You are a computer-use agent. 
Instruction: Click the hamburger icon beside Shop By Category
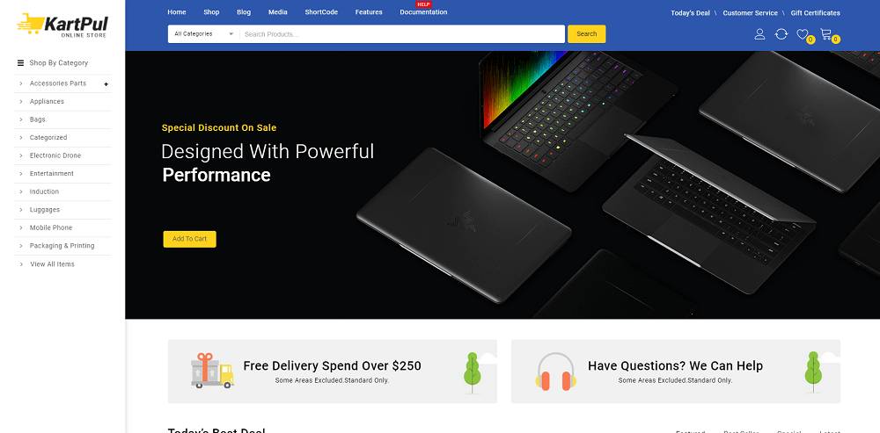(21, 62)
